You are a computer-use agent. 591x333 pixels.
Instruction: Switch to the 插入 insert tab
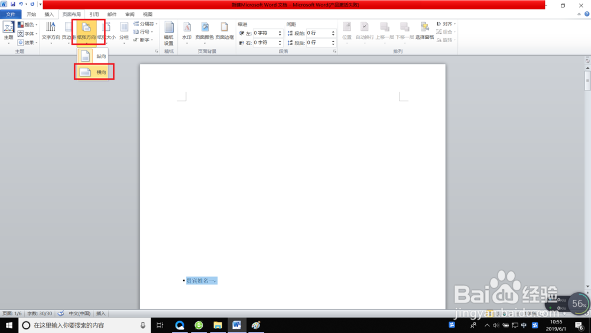(x=49, y=14)
